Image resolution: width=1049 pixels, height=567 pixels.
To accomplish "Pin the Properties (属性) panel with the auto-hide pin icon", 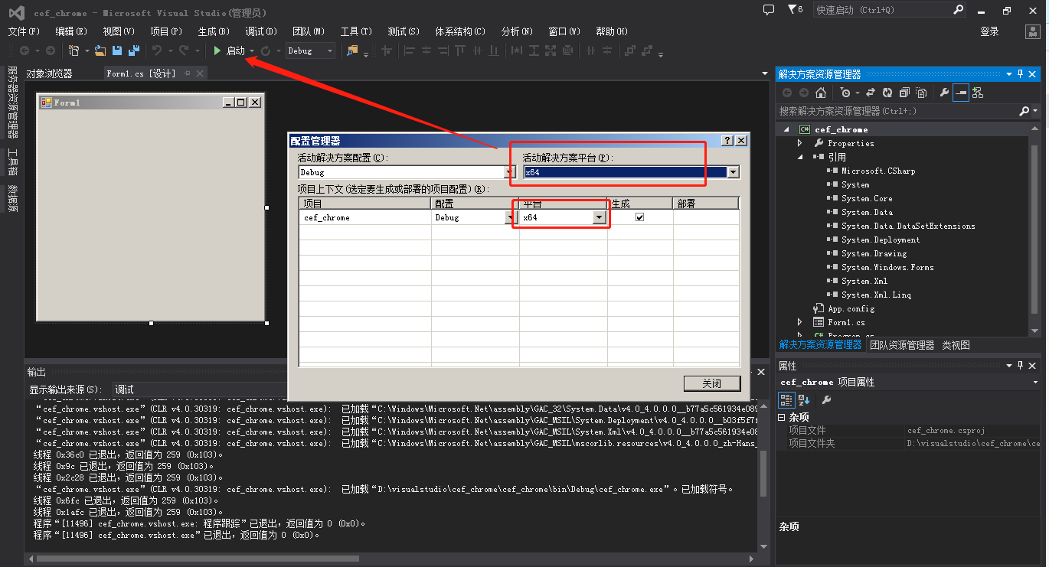I will click(x=1021, y=366).
